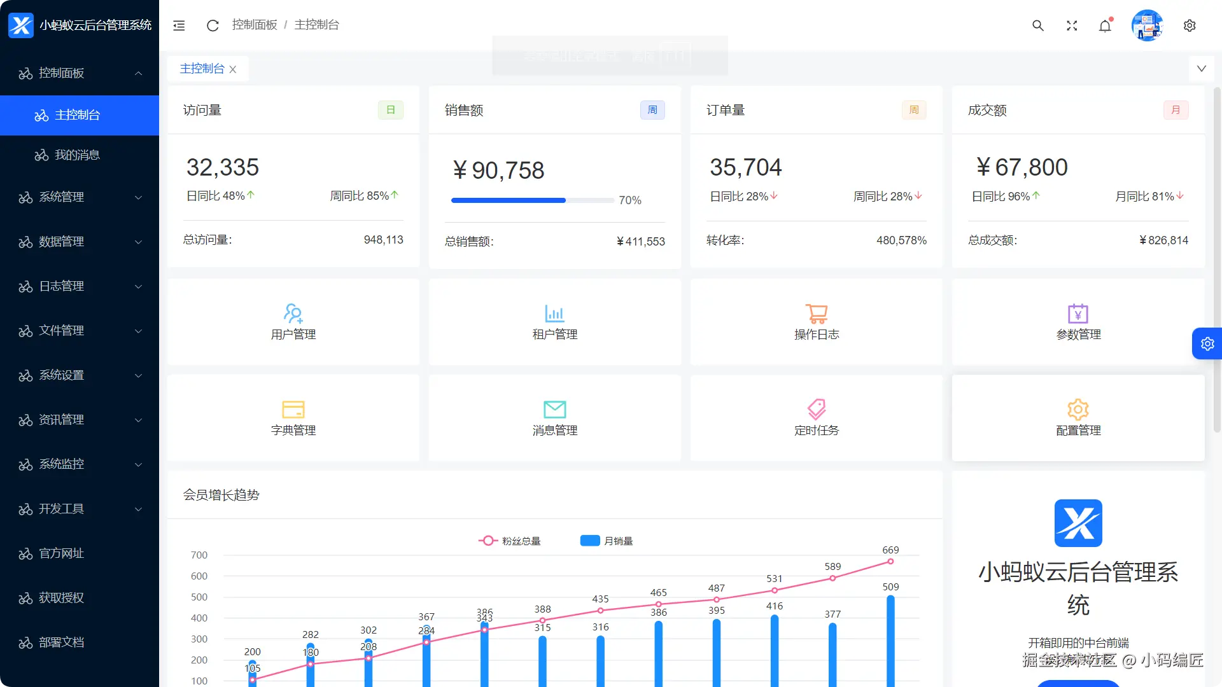Screen dimensions: 1222x687
Task: Close the 主控制台 tab
Action: [233, 69]
